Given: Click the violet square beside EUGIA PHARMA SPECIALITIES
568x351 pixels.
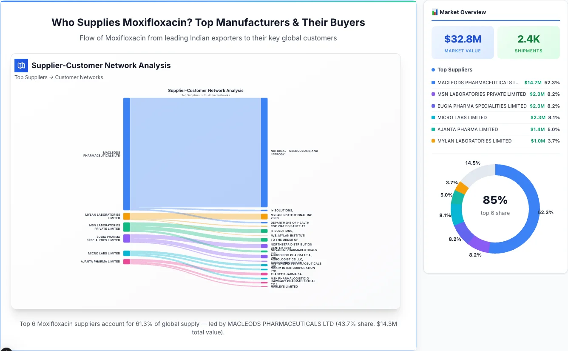Looking at the screenshot, I should [434, 106].
